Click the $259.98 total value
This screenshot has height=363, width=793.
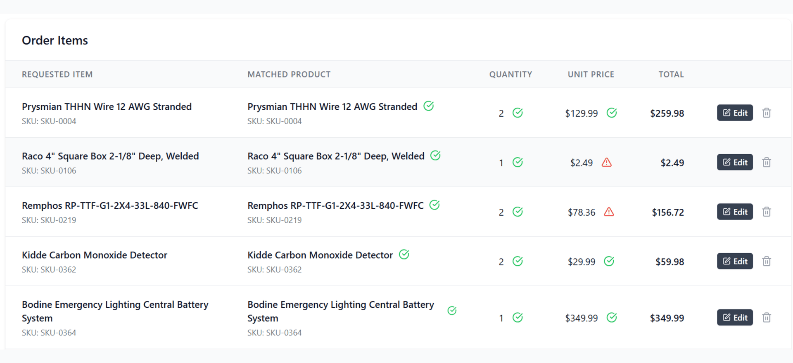667,113
